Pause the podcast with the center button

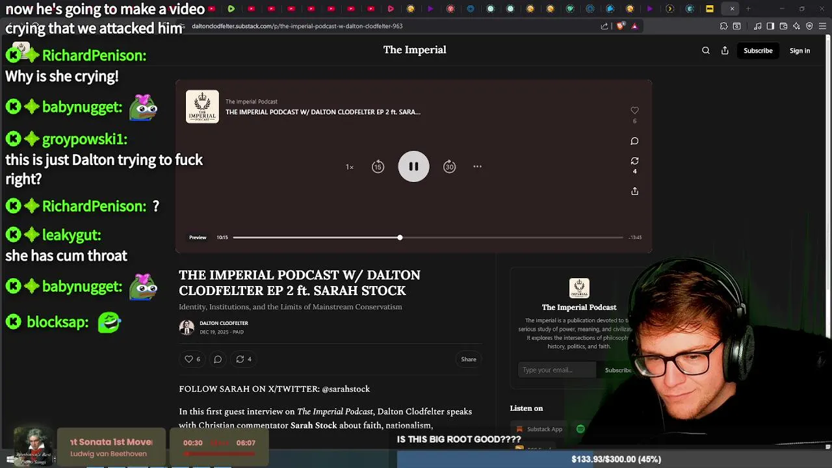tap(413, 166)
